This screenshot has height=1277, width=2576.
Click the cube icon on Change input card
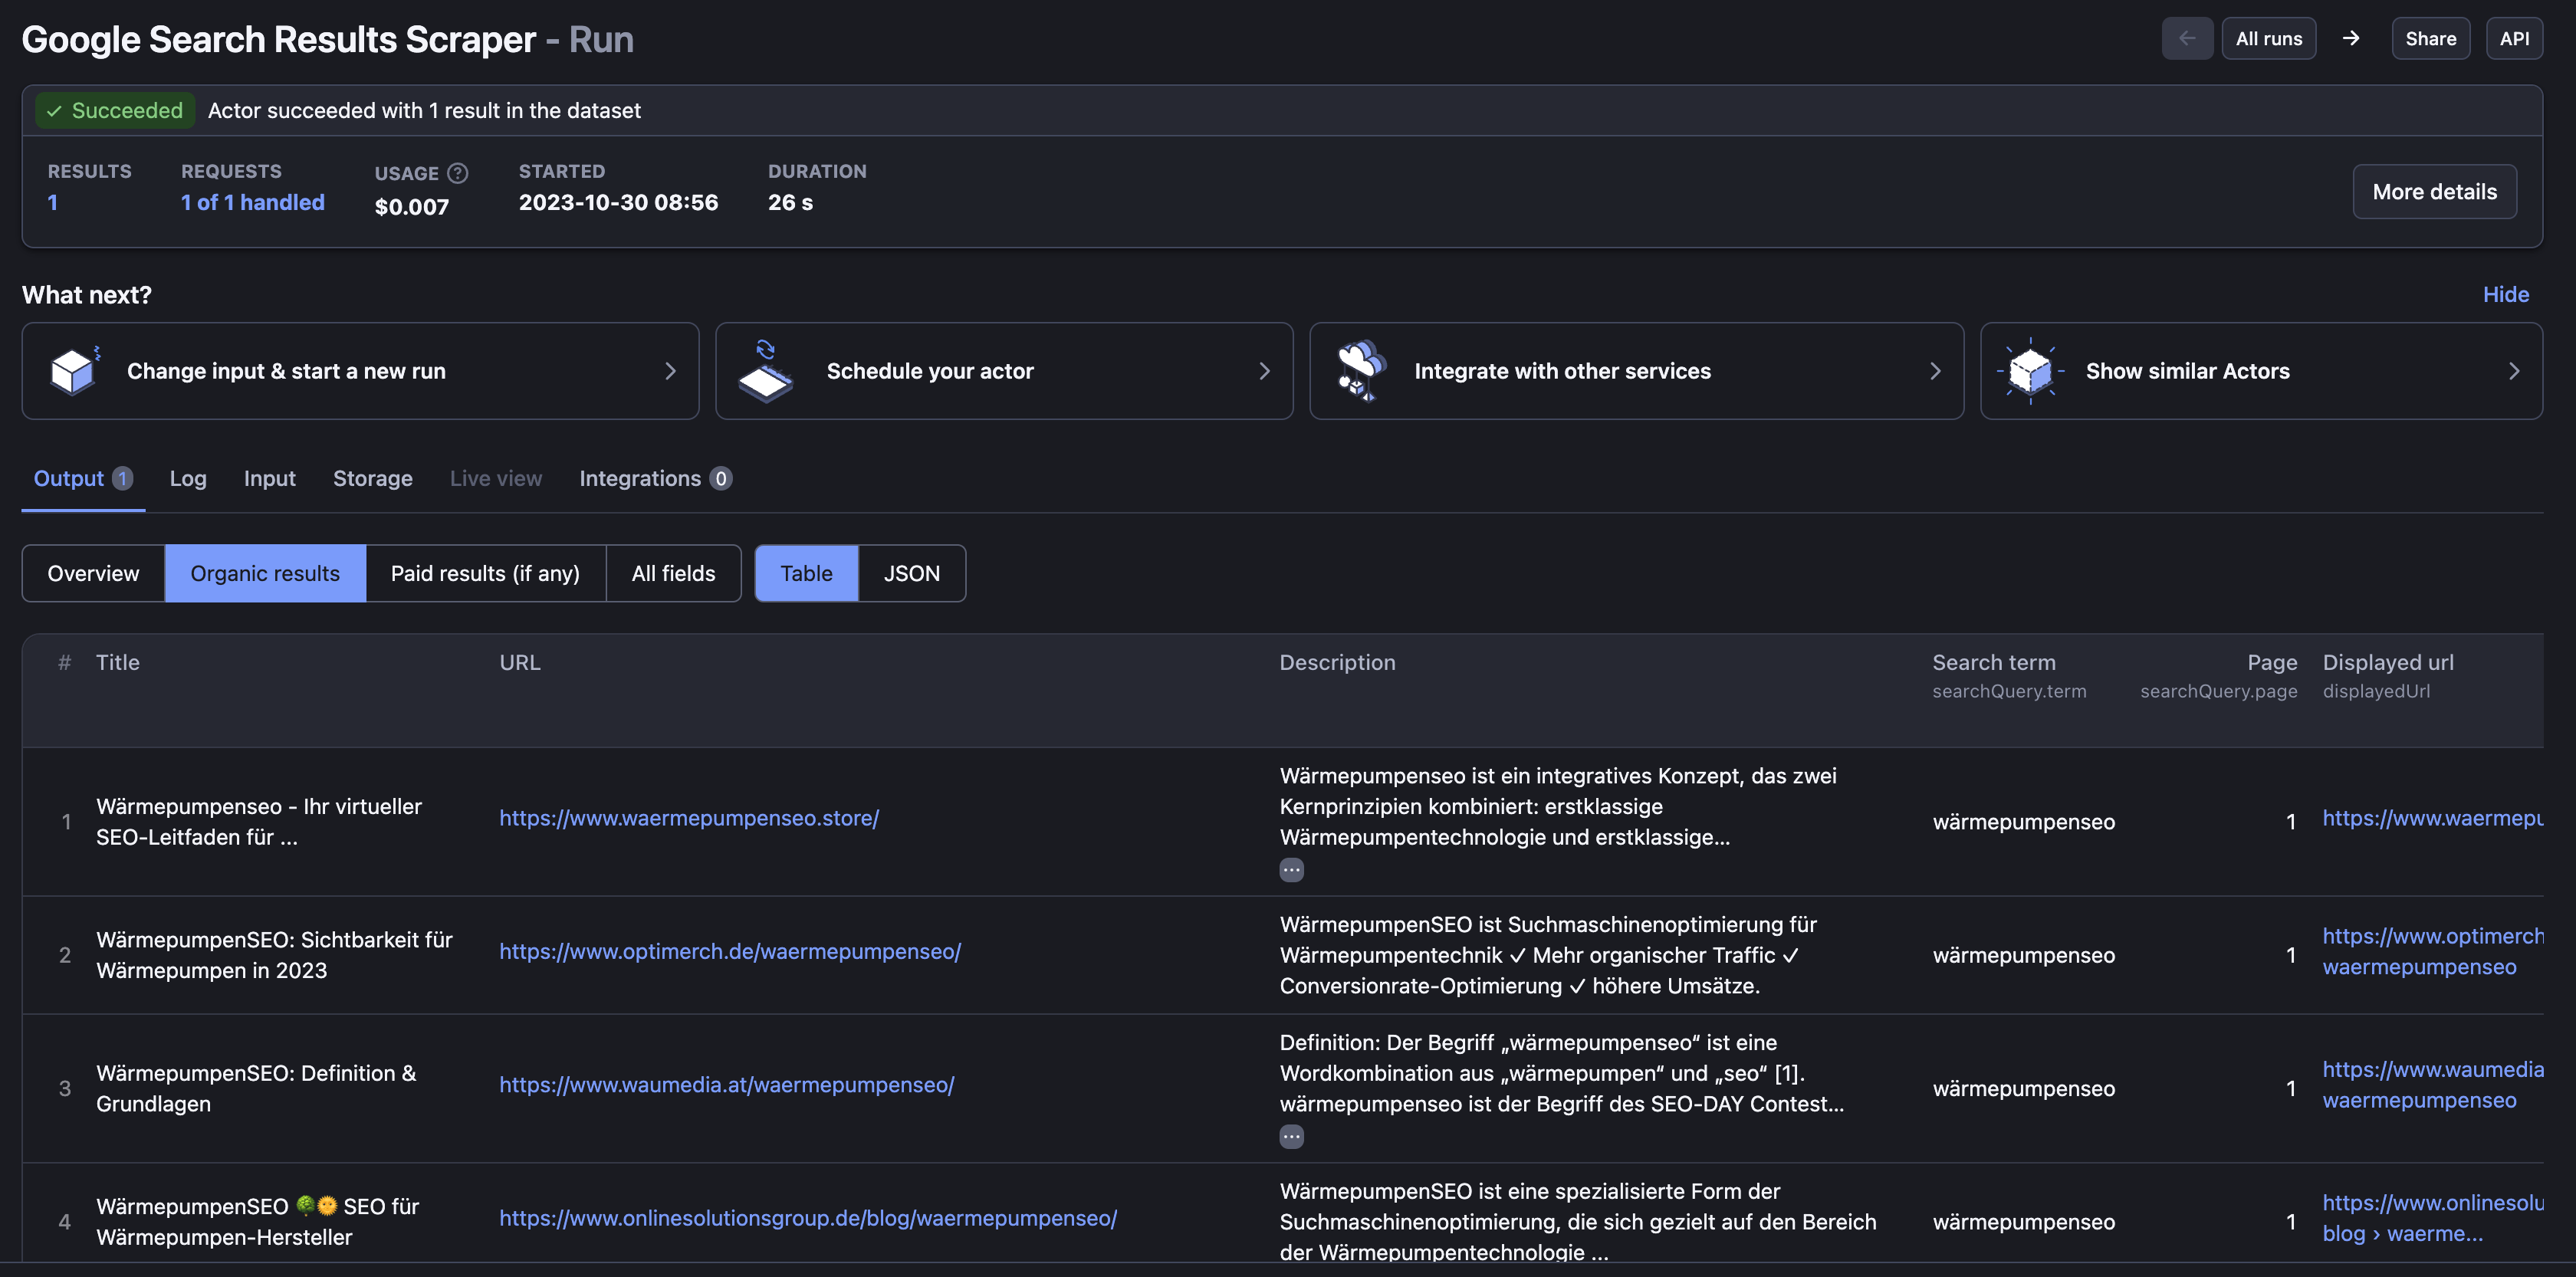pyautogui.click(x=75, y=371)
